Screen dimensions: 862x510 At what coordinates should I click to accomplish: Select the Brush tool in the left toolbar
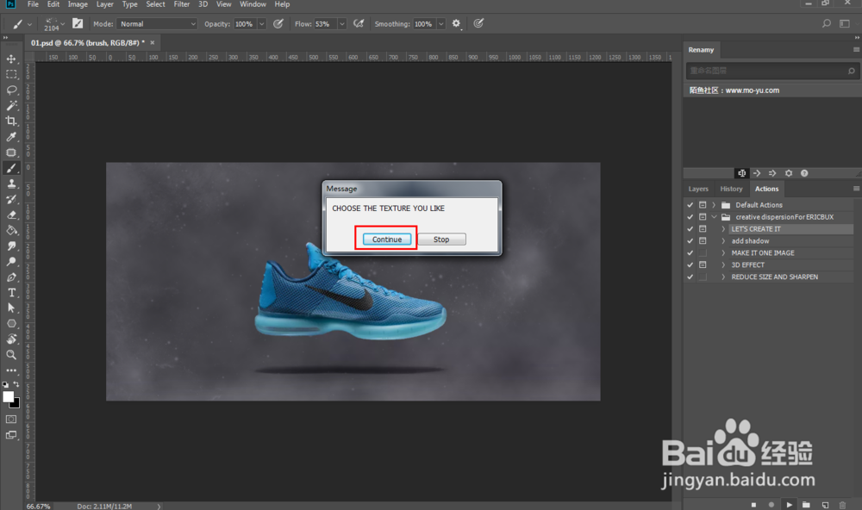[11, 168]
